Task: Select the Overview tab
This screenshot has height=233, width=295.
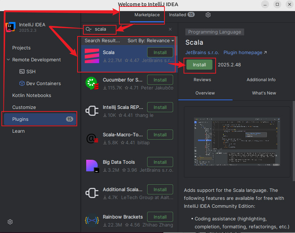Action: [x=205, y=93]
